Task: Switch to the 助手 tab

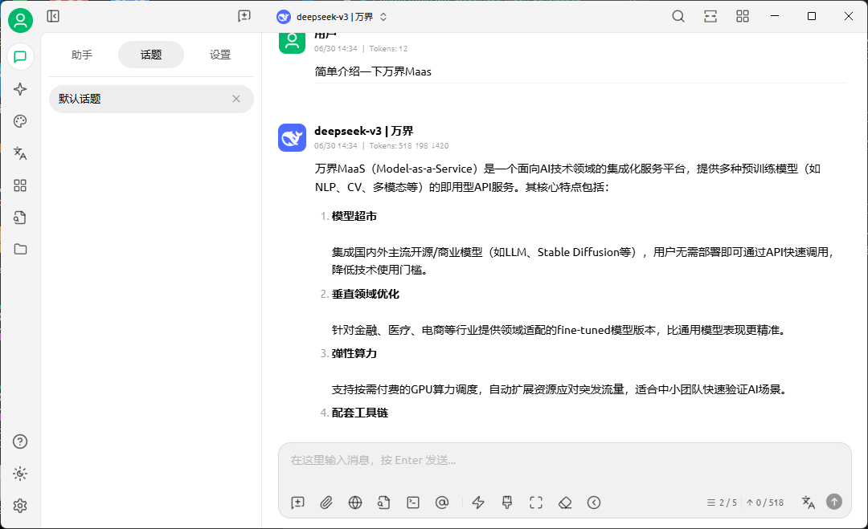Action: [x=82, y=55]
